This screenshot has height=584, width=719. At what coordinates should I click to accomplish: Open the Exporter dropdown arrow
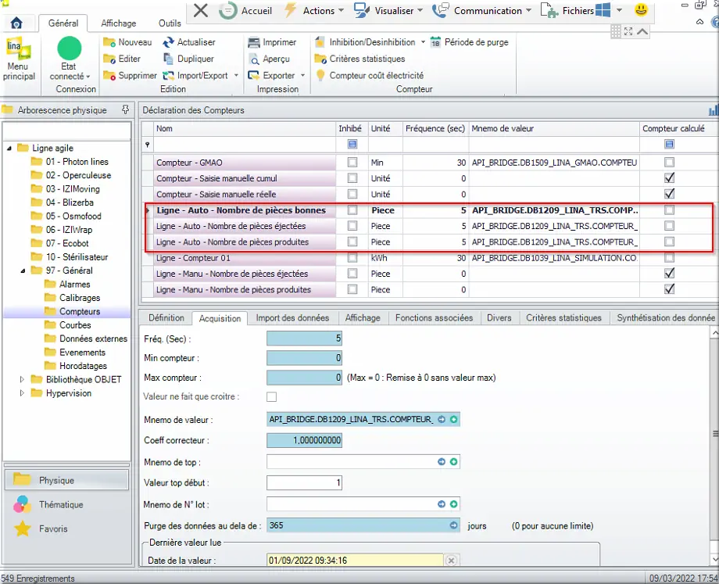tap(302, 75)
